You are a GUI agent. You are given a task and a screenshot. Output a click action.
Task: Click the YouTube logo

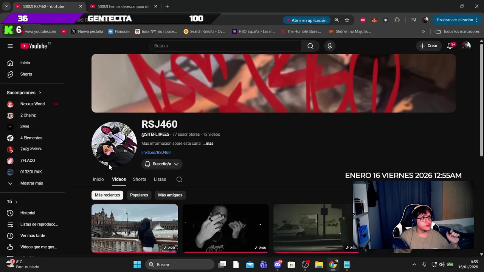[x=34, y=46]
